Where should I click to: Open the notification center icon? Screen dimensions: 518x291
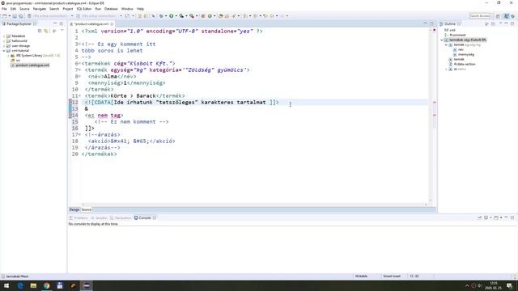[510, 285]
